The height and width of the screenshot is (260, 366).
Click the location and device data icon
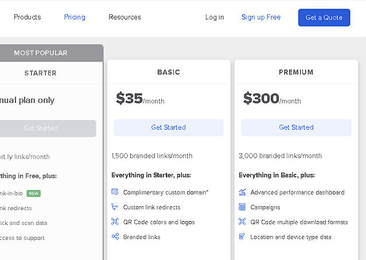(242, 236)
